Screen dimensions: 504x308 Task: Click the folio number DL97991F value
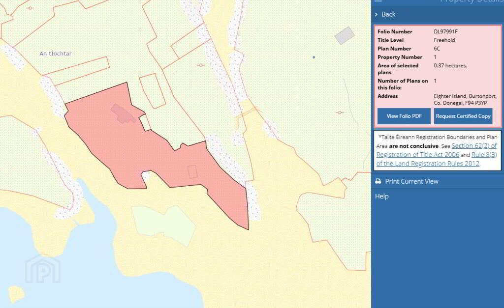(445, 31)
